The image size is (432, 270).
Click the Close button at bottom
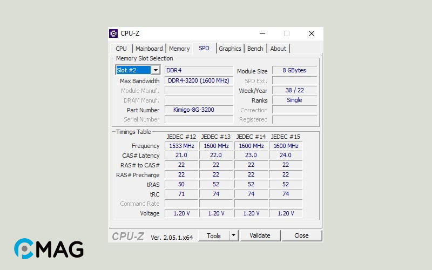tap(301, 235)
